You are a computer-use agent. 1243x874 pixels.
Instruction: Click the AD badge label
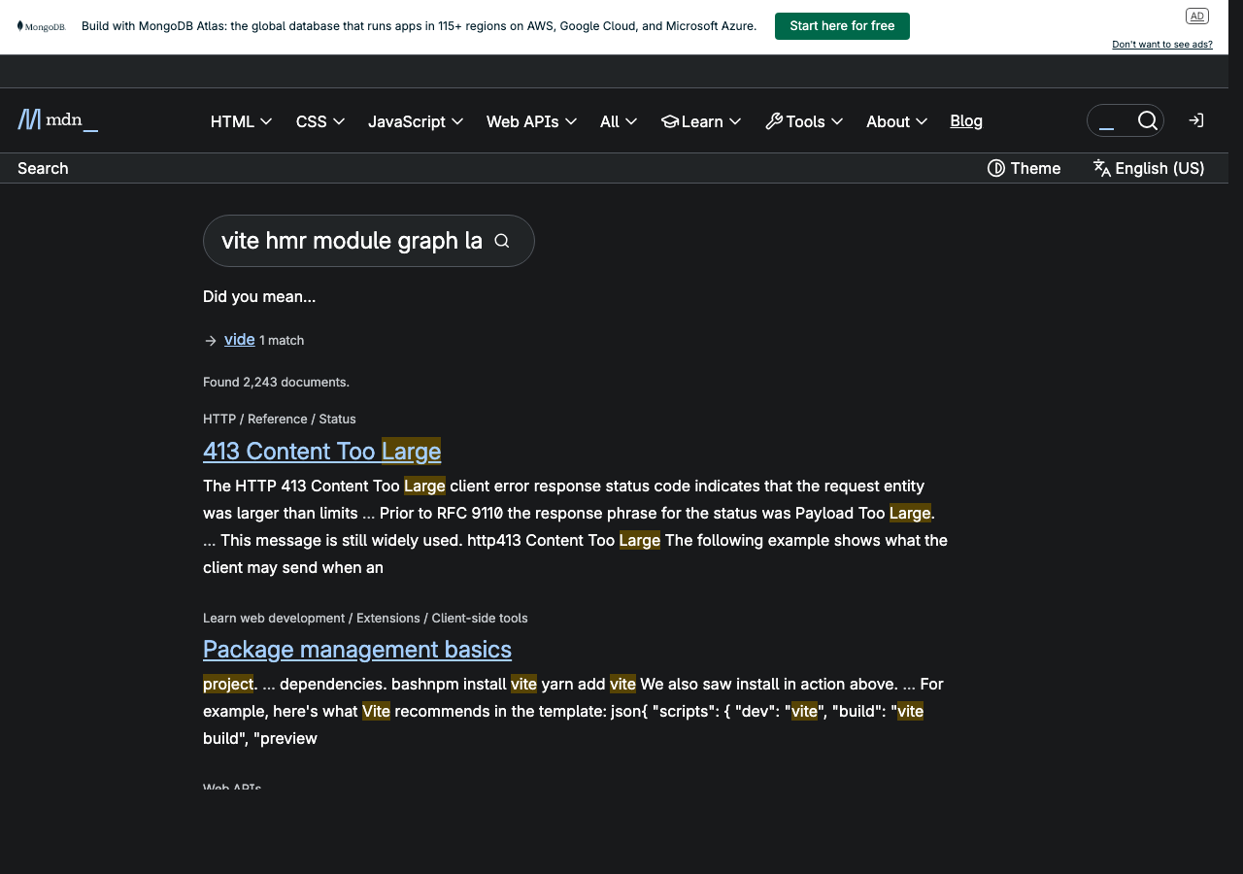click(1196, 16)
